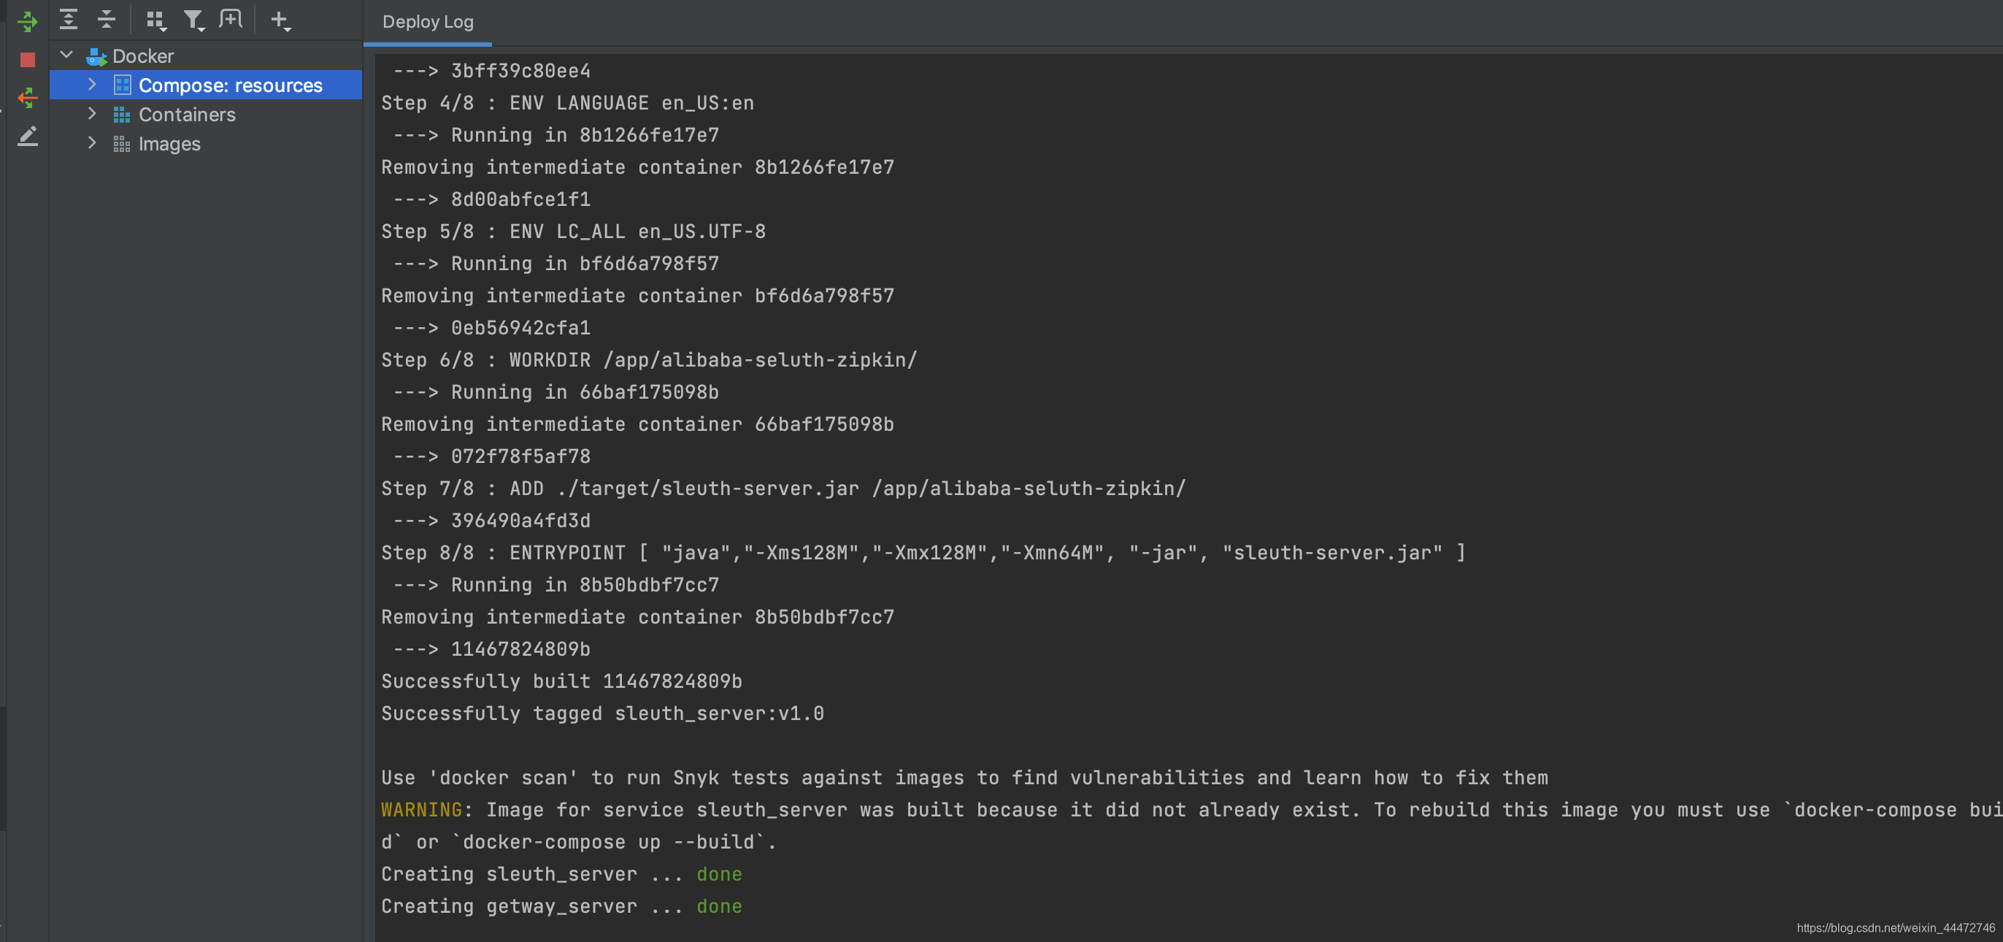
Task: Click the yellow WARNING text
Action: [421, 811]
